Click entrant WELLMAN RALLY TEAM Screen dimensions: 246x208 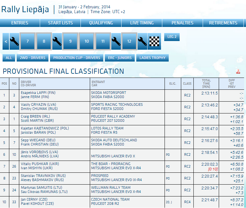tap(111, 187)
